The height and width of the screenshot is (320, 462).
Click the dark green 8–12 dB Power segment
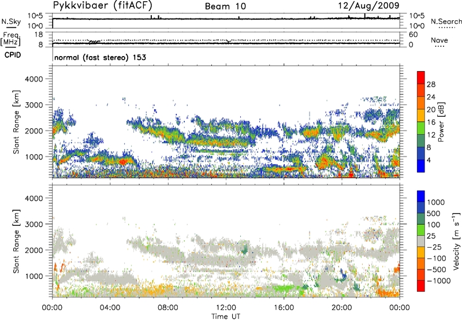click(421, 141)
